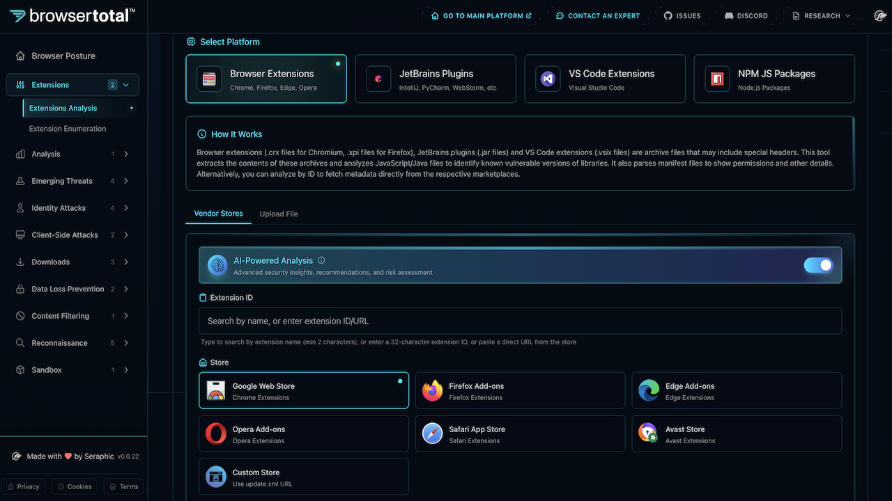This screenshot has width=892, height=501.
Task: Click the Custom Store icon
Action: tap(216, 477)
